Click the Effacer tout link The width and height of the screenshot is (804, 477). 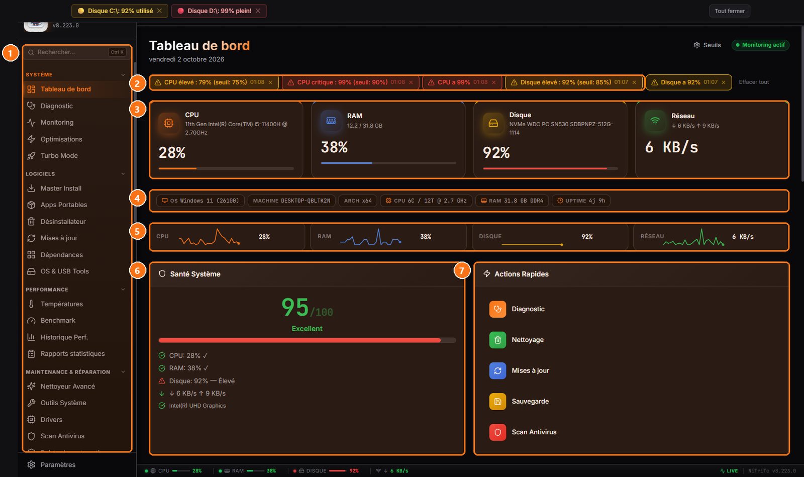coord(754,82)
